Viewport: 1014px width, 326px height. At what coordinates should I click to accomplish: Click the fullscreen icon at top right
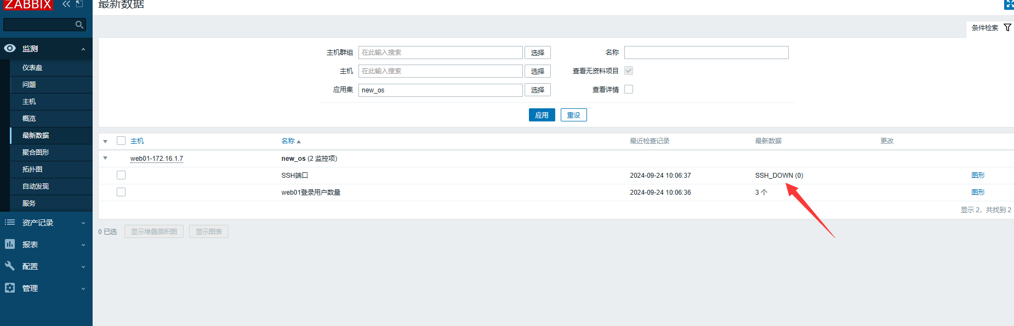point(1009,4)
